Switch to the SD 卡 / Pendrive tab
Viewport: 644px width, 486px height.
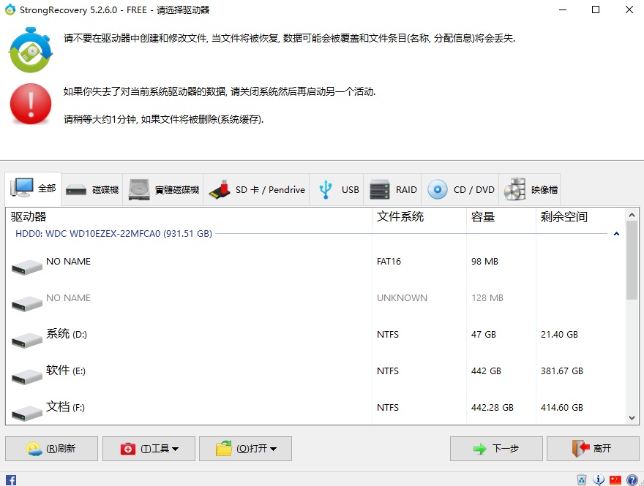(x=257, y=189)
